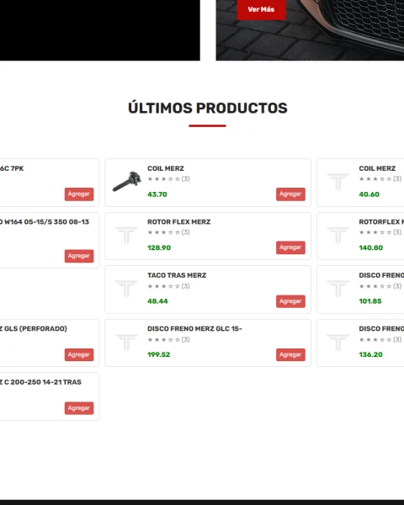Add TACO TRAS MERZ to cart
The width and height of the screenshot is (404, 505).
pos(290,301)
